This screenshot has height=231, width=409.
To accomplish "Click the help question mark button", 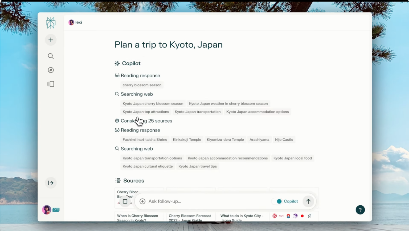I will point(360,210).
